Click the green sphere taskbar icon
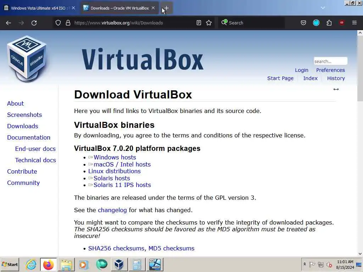Viewport: 363px width, 272px height. (x=101, y=264)
